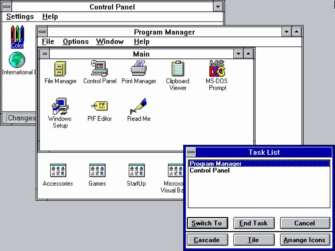Click the International globe icon in Control Panel
The height and width of the screenshot is (251, 335).
[x=17, y=60]
